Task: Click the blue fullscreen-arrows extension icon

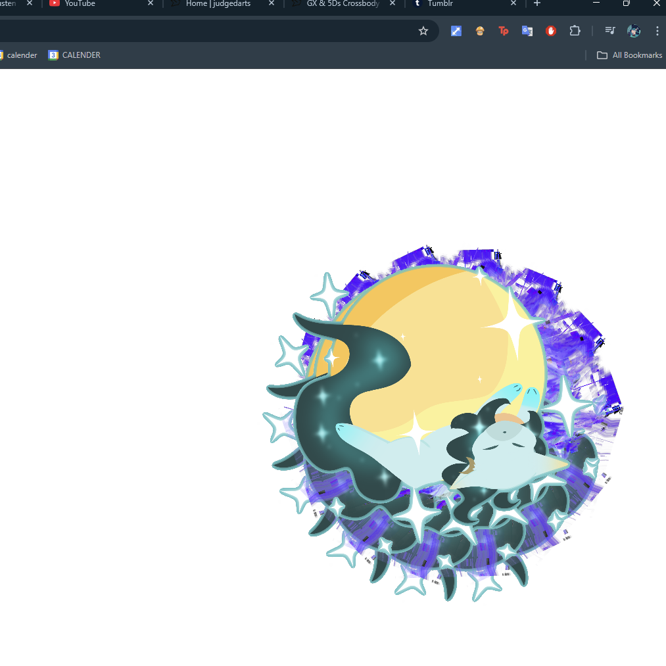Action: coord(456,31)
